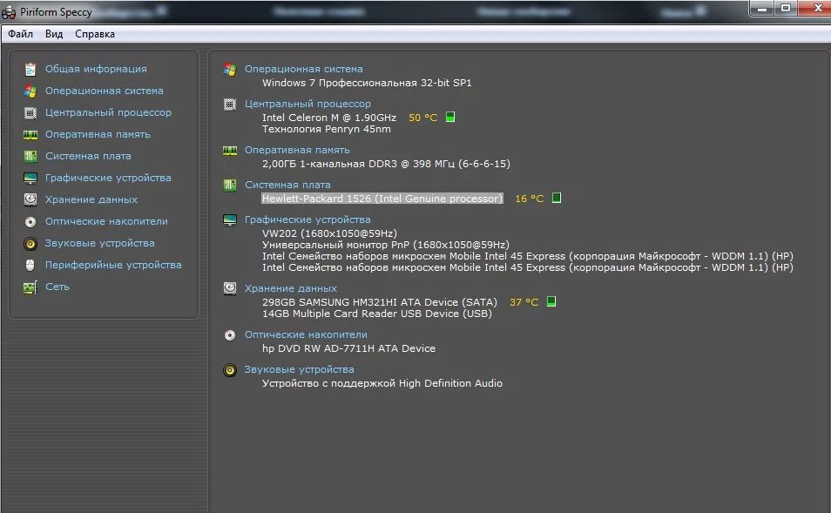Click the motherboard temperature indicator near 16 °C
The height and width of the screenshot is (513, 831).
557,199
